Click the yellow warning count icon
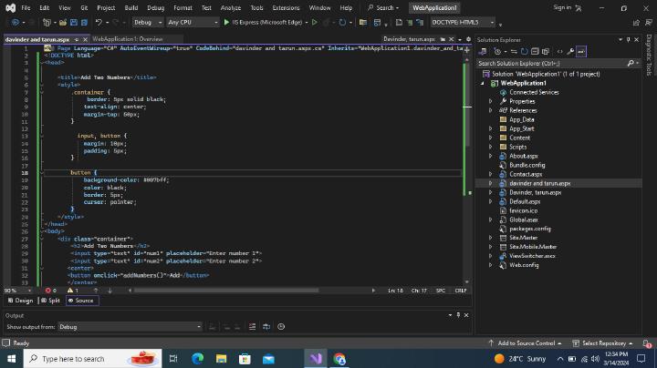 point(70,291)
